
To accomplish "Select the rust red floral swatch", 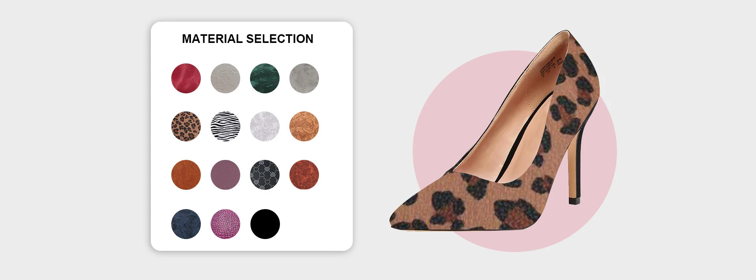I will [x=304, y=175].
